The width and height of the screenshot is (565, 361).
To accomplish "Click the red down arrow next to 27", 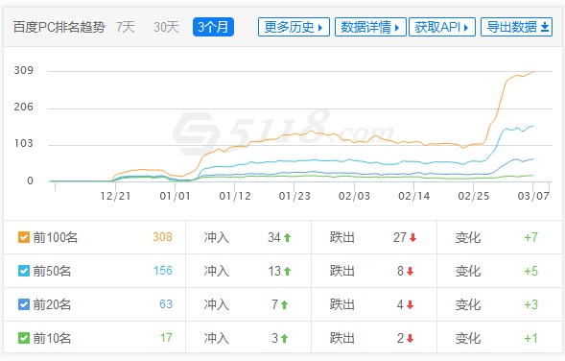I will (x=412, y=238).
